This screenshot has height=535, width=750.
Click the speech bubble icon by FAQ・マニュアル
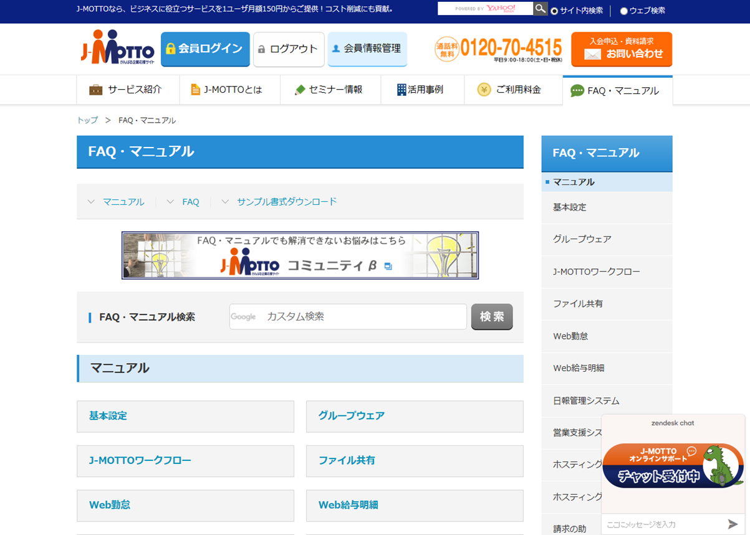click(x=577, y=91)
